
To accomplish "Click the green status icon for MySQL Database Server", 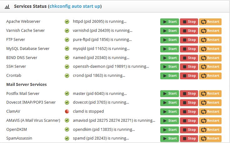I will (x=67, y=49).
